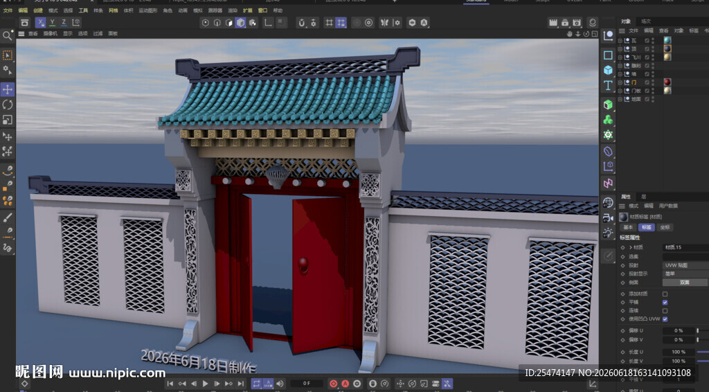Click the render view clapperboard icon
The image size is (709, 392).
coord(553,23)
